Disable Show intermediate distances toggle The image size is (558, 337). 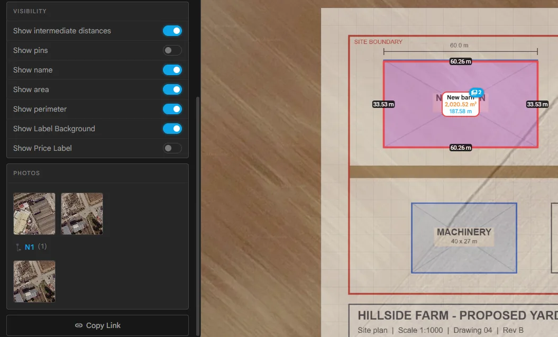(172, 31)
